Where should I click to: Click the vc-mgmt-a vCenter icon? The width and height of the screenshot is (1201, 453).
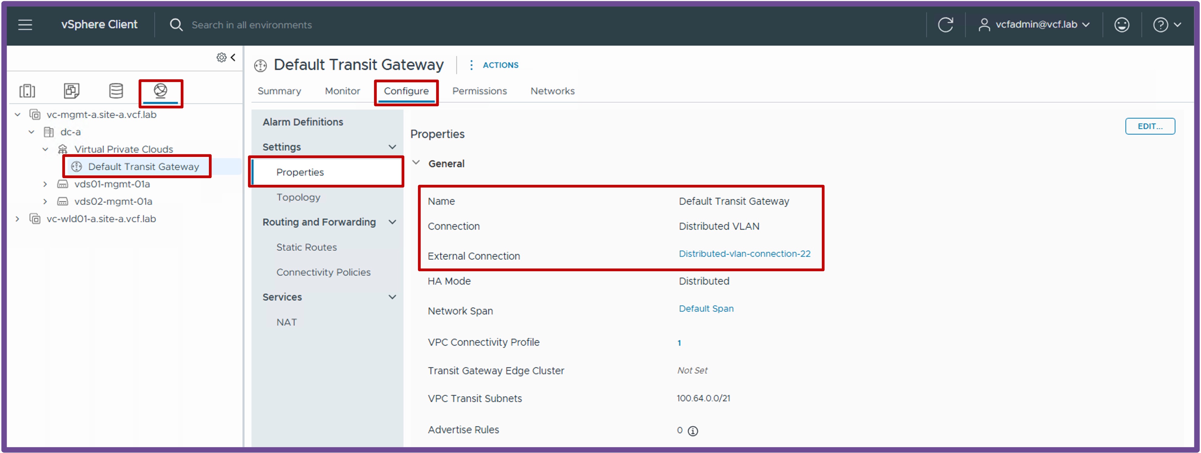point(35,114)
